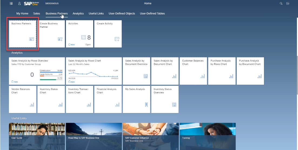Open the notifications list icon at top right
The width and height of the screenshot is (298, 150).
(288, 4)
